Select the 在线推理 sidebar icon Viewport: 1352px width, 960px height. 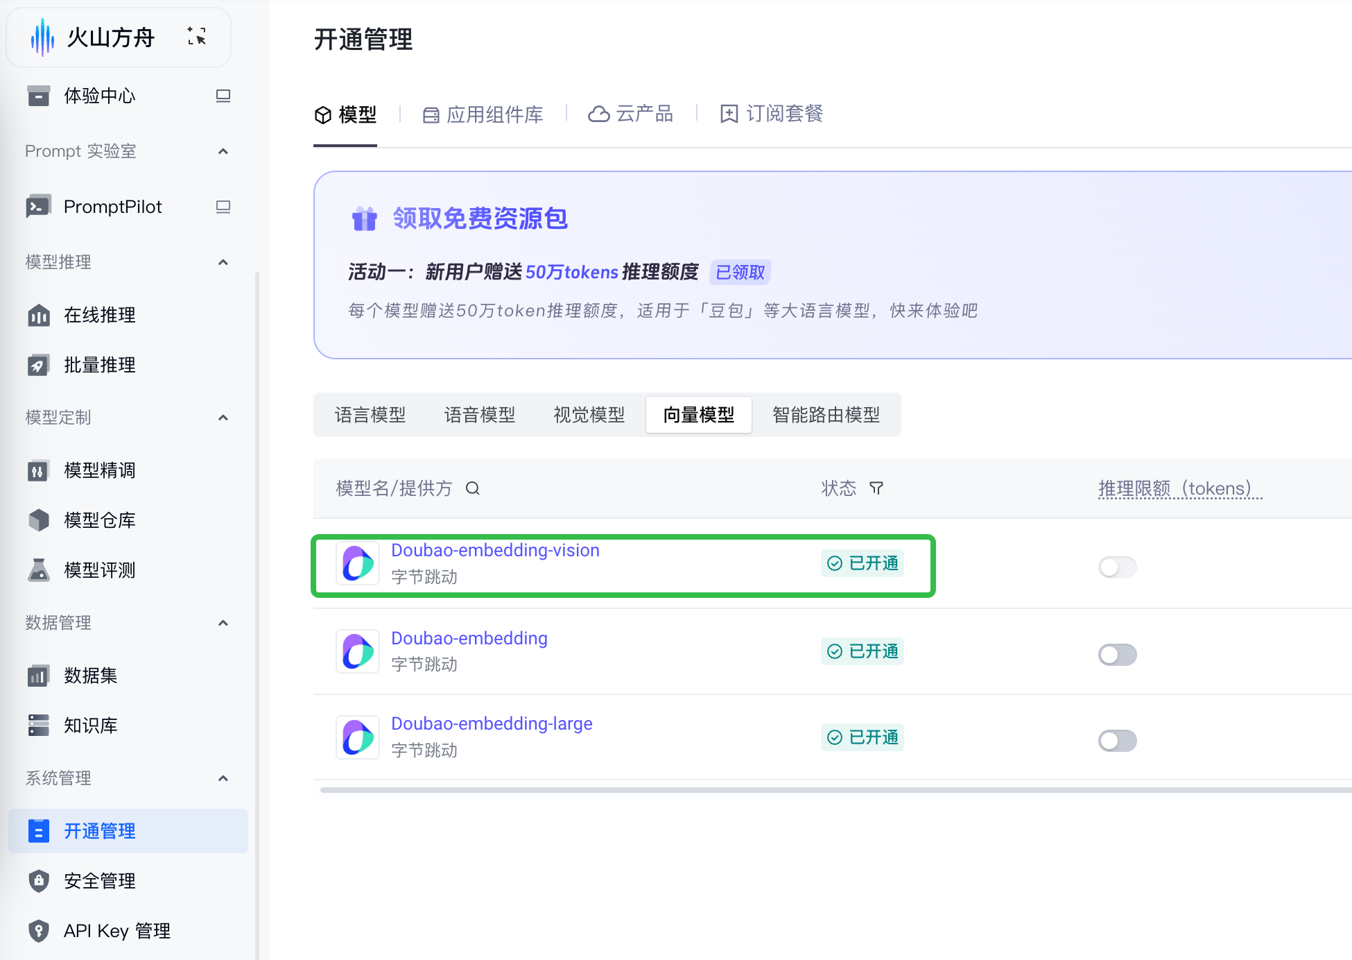point(38,316)
